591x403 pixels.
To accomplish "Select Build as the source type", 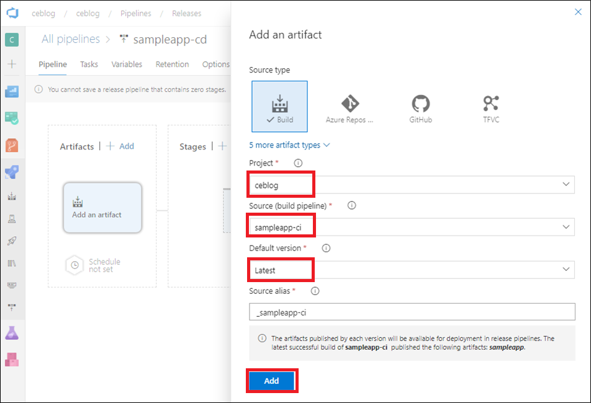I will click(x=279, y=107).
